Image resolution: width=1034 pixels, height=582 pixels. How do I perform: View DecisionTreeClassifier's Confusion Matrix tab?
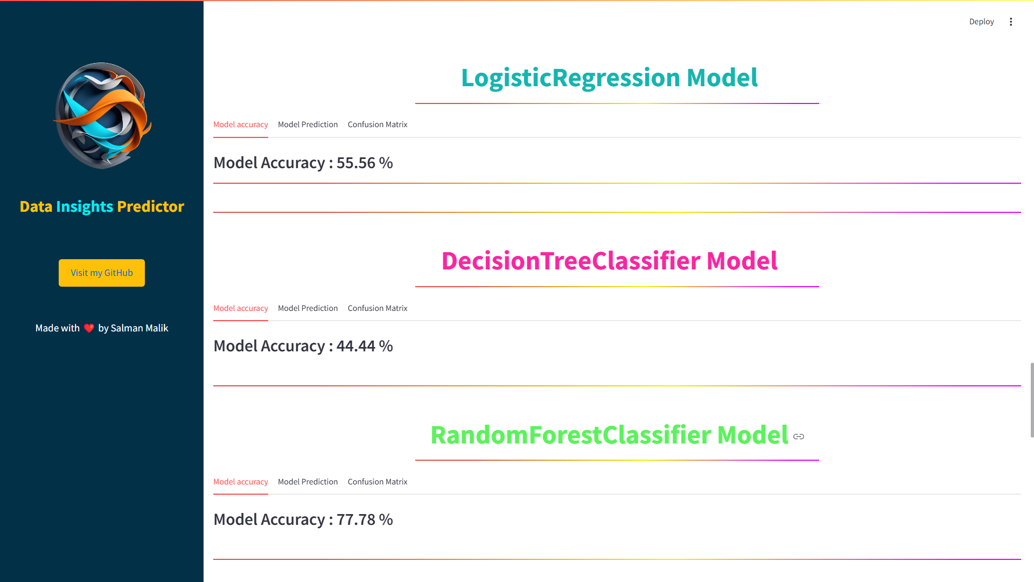coord(378,308)
